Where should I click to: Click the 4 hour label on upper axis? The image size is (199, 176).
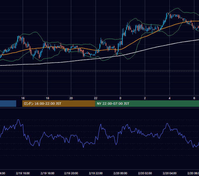[169, 98]
